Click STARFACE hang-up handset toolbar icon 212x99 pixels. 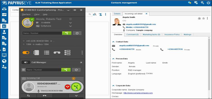(57, 53)
